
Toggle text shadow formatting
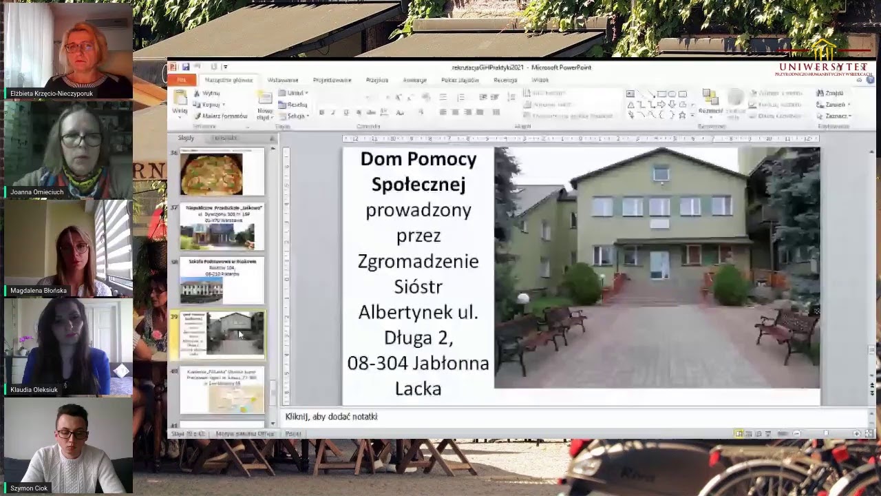[x=359, y=112]
